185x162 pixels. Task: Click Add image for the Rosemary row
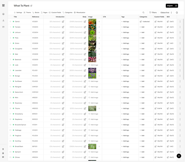click(x=93, y=103)
